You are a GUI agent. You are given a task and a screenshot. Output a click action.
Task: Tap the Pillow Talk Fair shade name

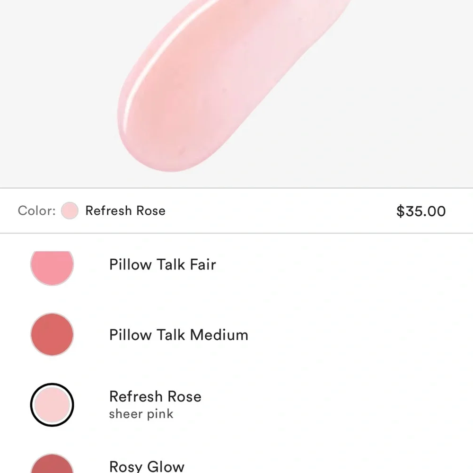coord(163,264)
